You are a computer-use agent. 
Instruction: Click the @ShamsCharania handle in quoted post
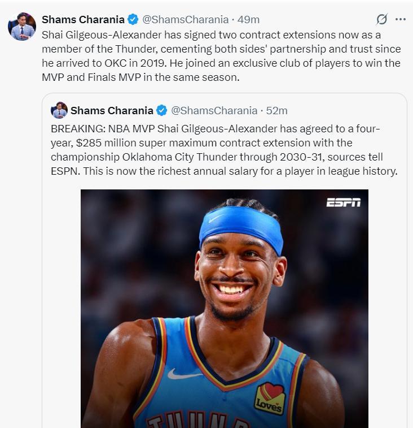pyautogui.click(x=213, y=110)
